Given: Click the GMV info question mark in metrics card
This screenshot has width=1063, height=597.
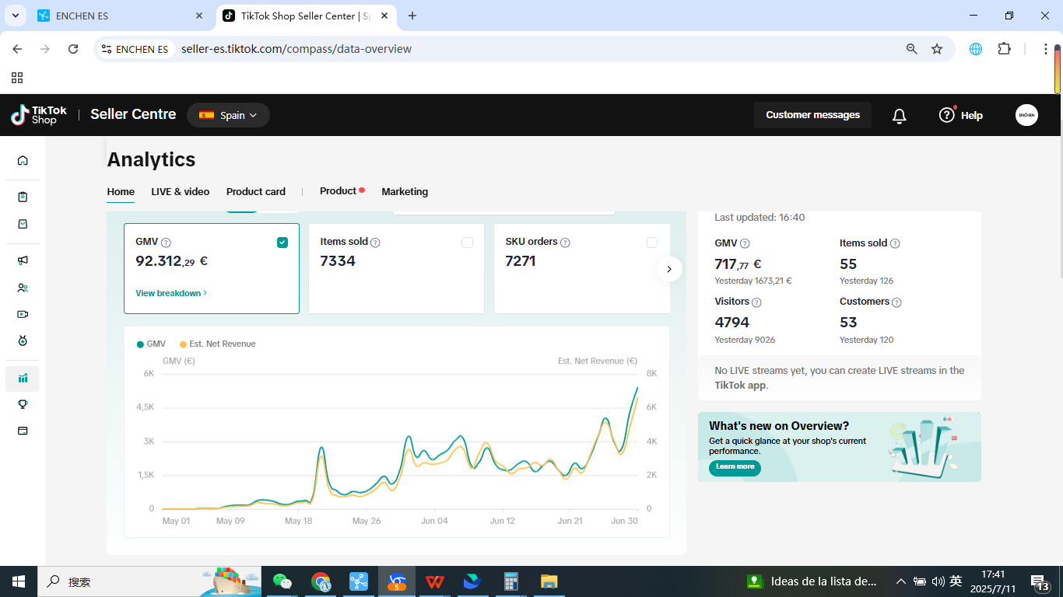Looking at the screenshot, I should pyautogui.click(x=166, y=243).
